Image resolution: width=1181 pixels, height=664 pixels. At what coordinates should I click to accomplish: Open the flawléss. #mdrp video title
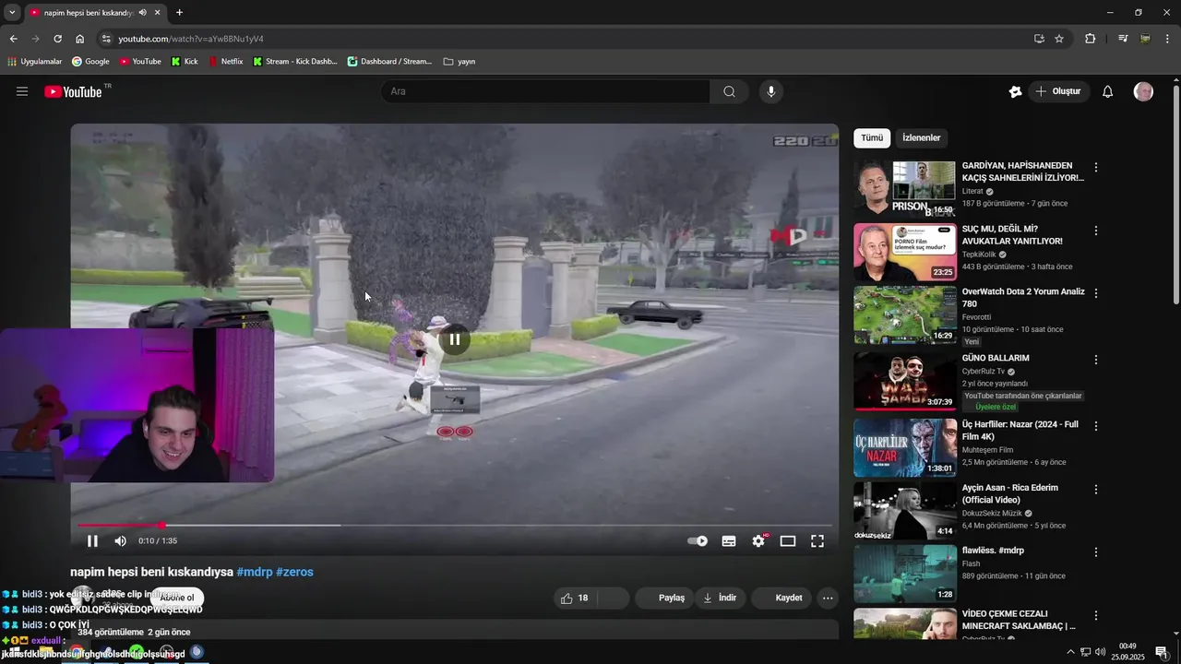pos(993,551)
